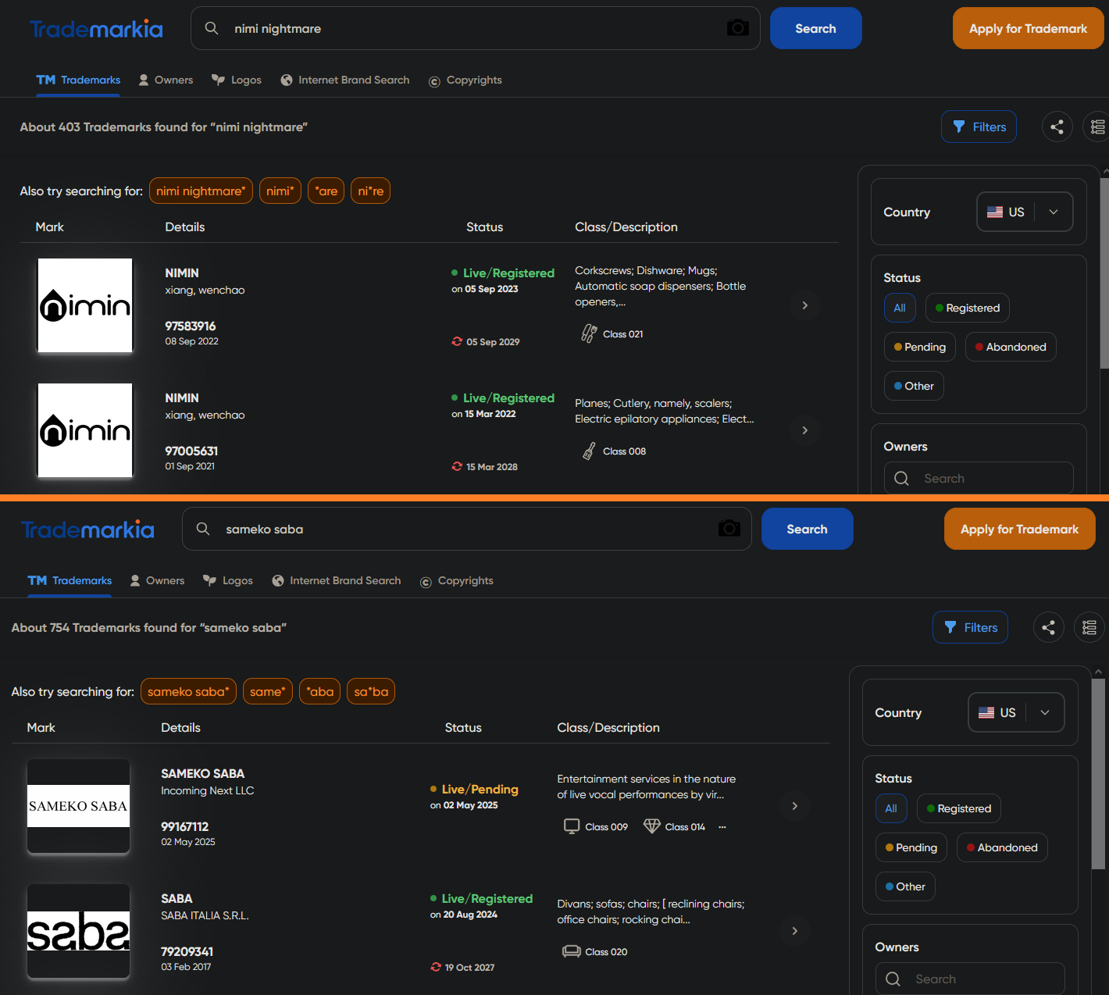Screen dimensions: 1109x995
Task: Click the Class 014 diamond icon
Action: [651, 826]
